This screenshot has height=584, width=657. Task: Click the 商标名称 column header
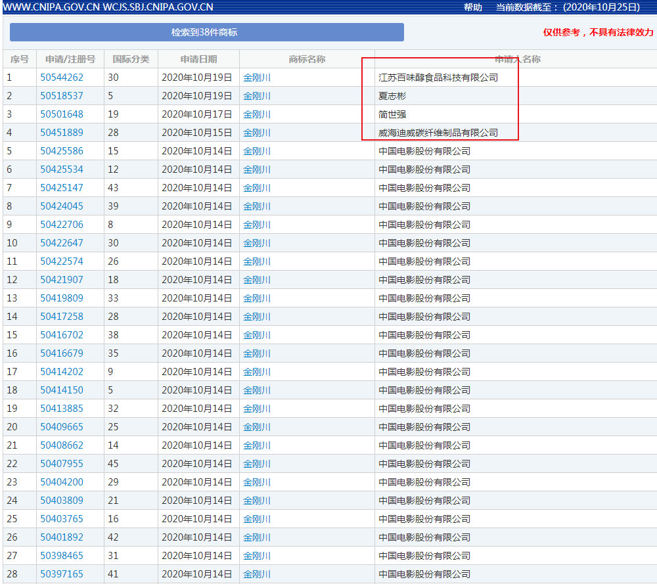click(307, 59)
